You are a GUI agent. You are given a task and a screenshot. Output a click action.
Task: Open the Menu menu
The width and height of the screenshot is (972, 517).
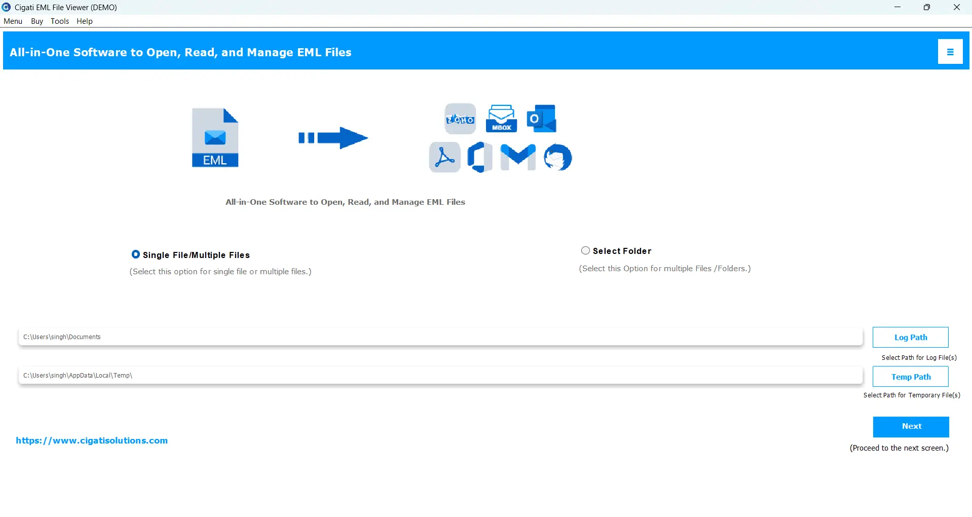coord(13,21)
